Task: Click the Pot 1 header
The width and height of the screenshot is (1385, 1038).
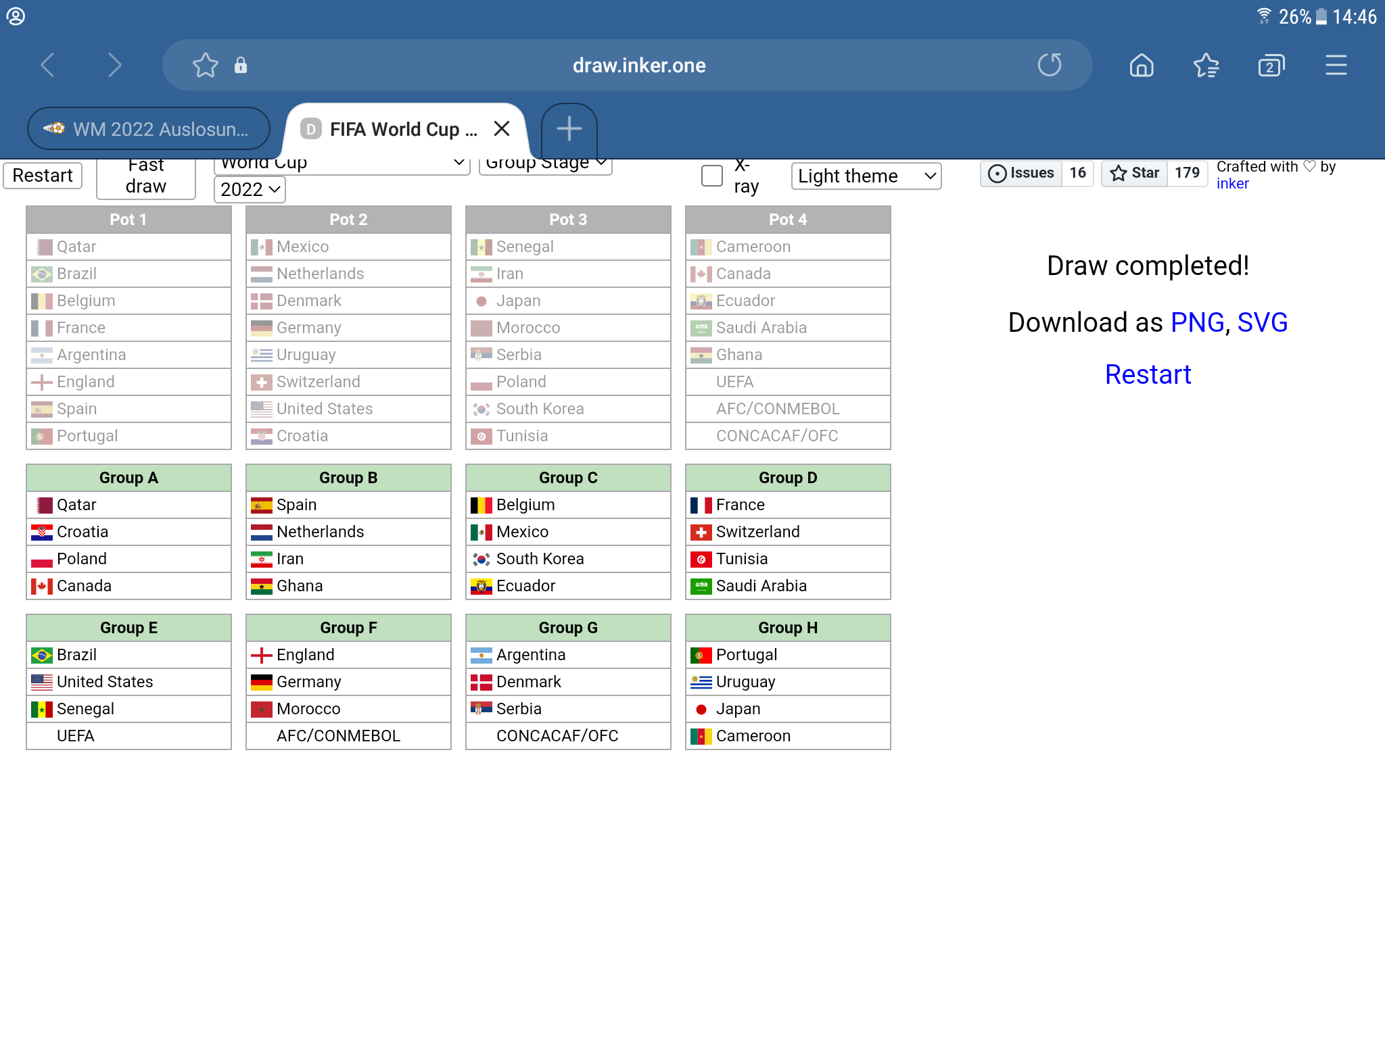Action: 128,220
